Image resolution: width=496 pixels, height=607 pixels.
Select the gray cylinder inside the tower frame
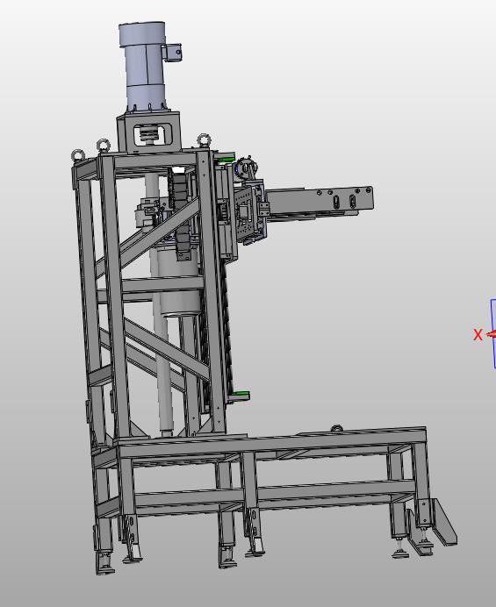point(178,282)
